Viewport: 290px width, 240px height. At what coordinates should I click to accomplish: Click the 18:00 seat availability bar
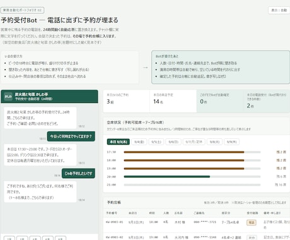click(192, 160)
